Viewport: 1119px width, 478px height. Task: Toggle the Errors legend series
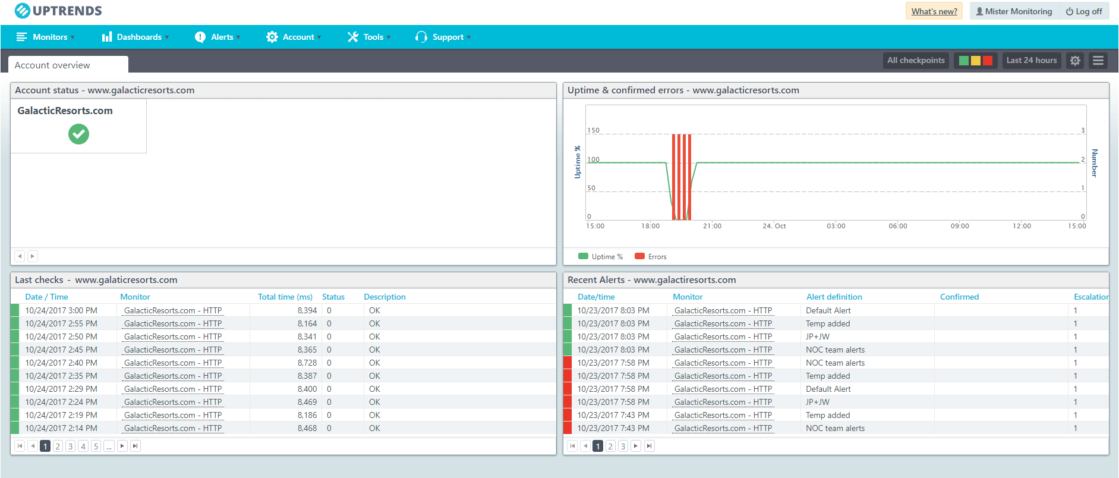coord(651,256)
